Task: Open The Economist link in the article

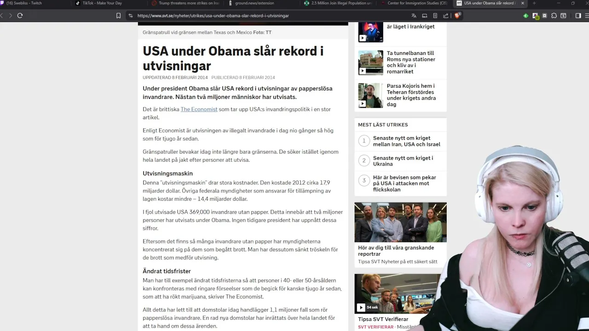Action: [199, 109]
